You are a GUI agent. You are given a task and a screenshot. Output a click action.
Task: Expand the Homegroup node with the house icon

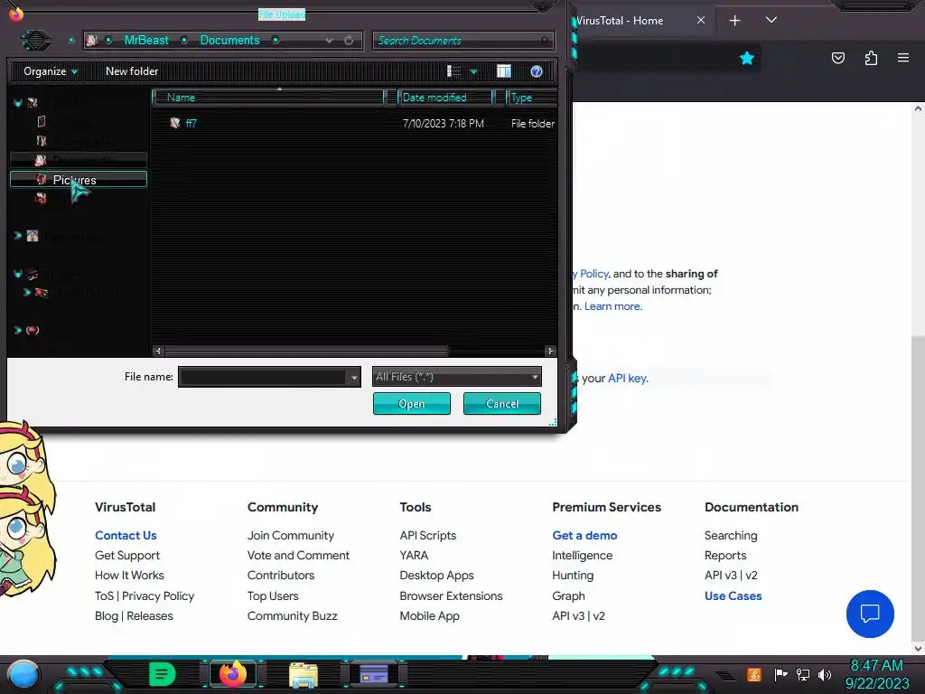(18, 236)
